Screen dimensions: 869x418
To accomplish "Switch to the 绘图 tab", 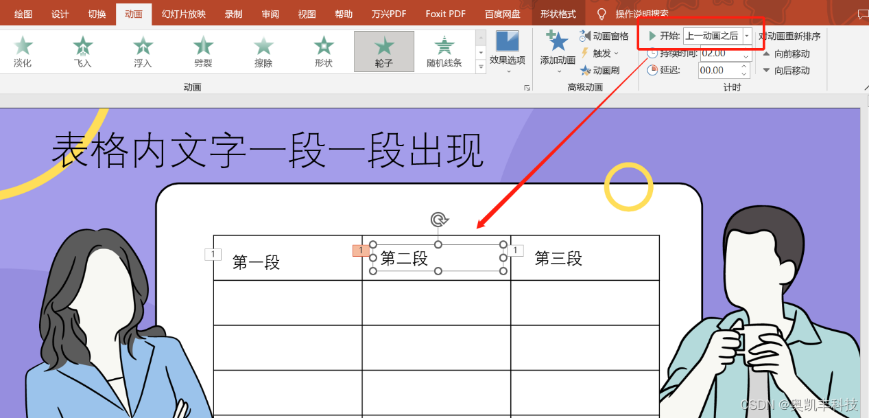I will click(x=23, y=14).
